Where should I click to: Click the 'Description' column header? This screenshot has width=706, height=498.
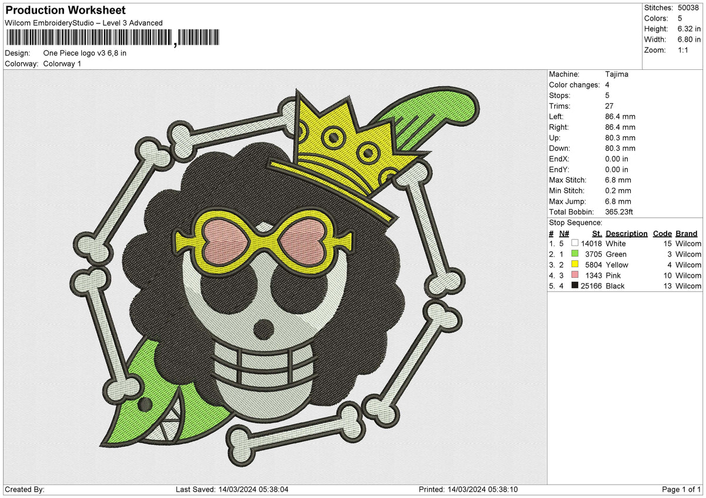pos(627,233)
